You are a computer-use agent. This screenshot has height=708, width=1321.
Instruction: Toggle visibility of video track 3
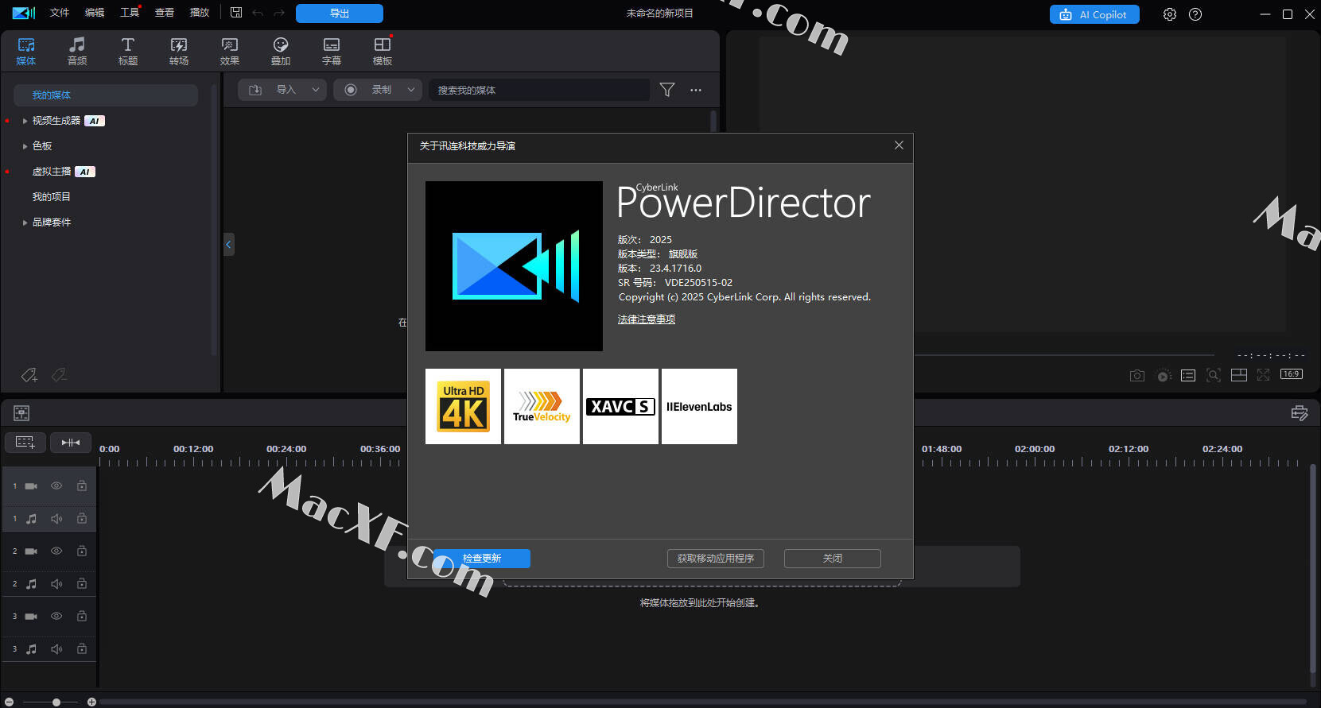pos(56,616)
